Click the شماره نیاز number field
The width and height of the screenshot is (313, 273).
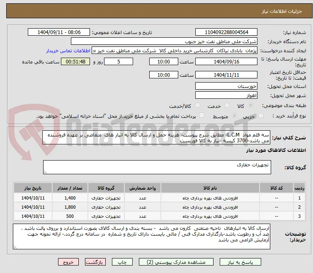tap(226, 32)
